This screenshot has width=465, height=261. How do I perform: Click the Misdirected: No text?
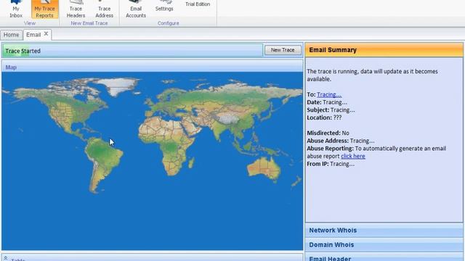[328, 133]
